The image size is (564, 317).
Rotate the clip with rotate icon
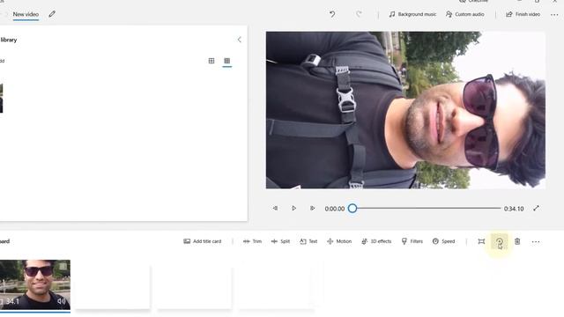pos(500,242)
